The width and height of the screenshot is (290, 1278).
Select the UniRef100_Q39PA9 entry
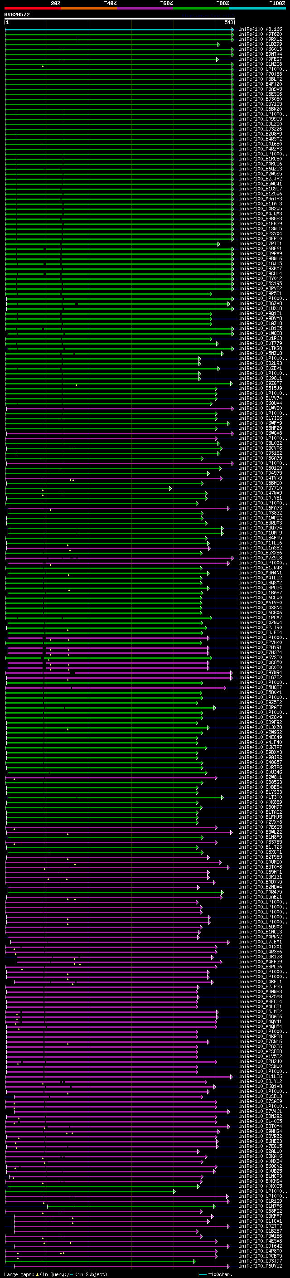[x=260, y=253]
